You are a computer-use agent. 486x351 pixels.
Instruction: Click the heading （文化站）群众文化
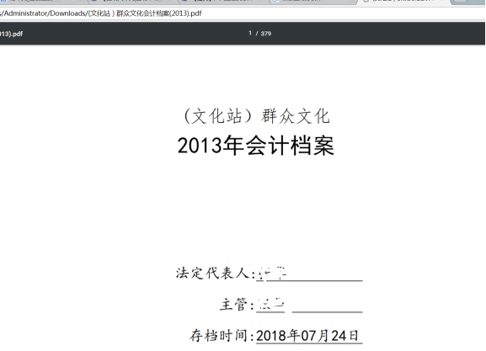pos(256,116)
